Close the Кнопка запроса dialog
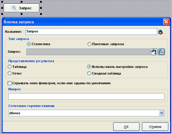 click(x=166, y=22)
